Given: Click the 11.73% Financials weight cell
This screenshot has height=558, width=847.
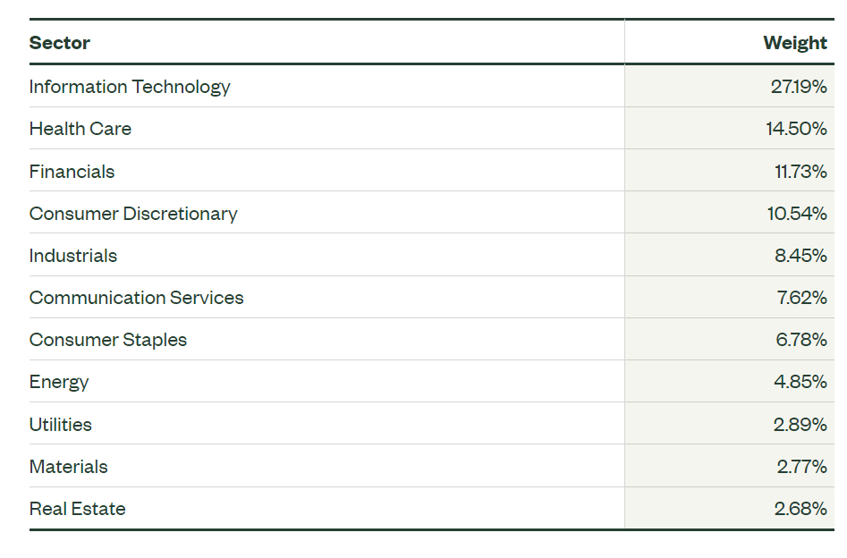Looking at the screenshot, I should pyautogui.click(x=729, y=171).
